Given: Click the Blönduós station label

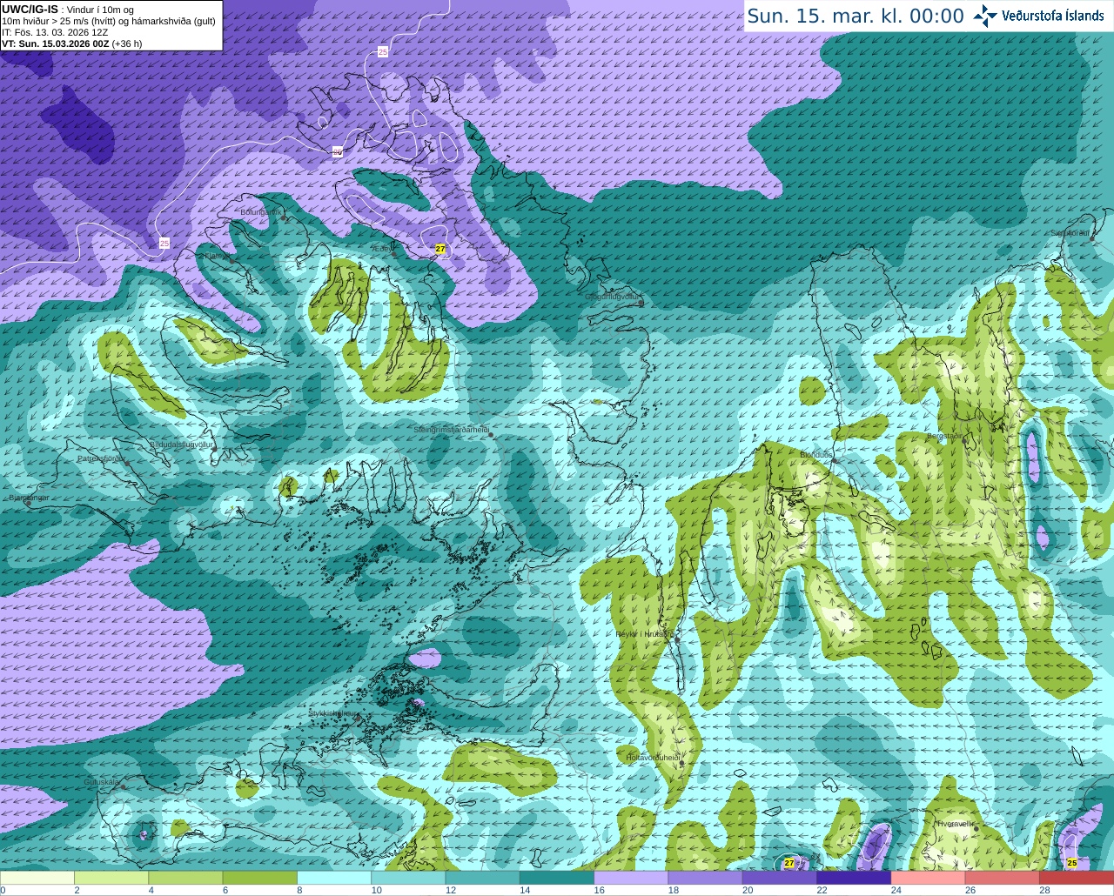Looking at the screenshot, I should click(x=816, y=454).
